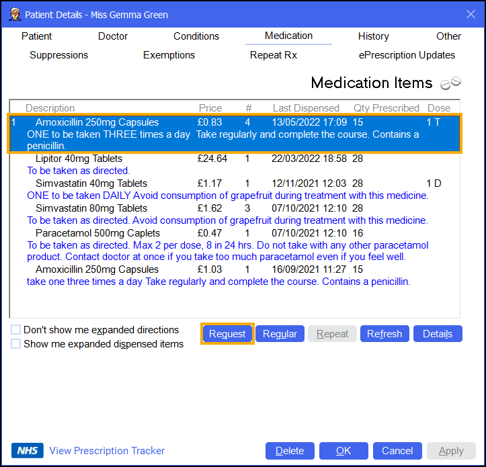486x467 pixels.
Task: Click the NHS logo icon
Action: point(28,451)
